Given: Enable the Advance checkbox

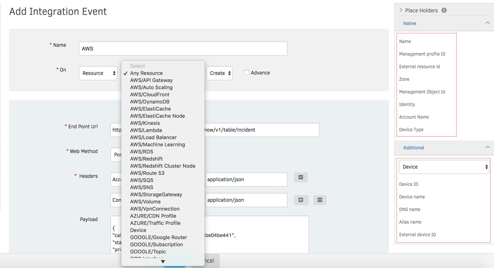Looking at the screenshot, I should (247, 73).
